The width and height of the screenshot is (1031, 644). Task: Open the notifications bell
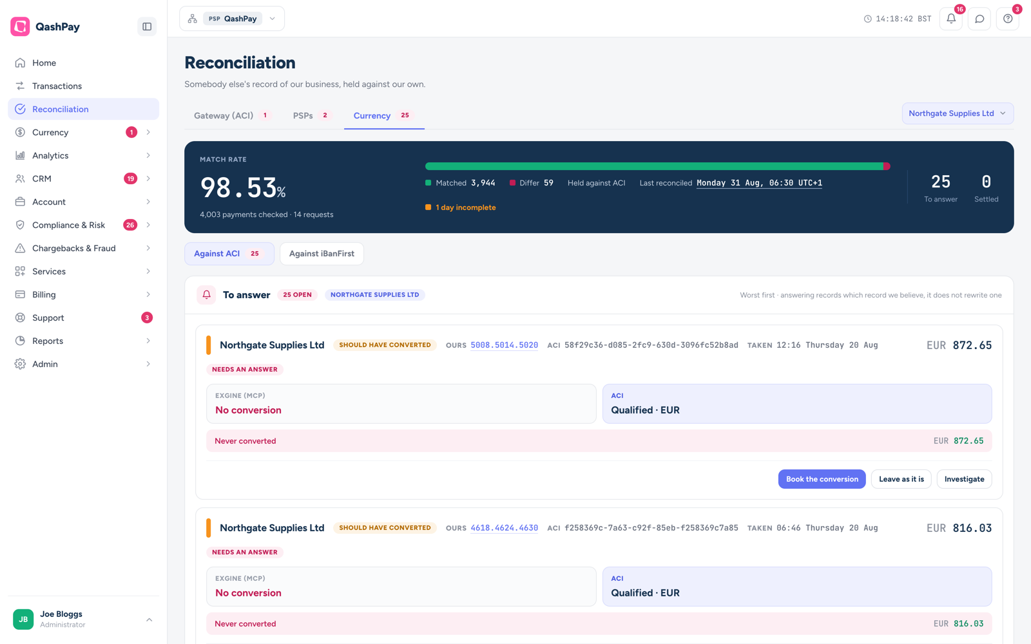(951, 19)
